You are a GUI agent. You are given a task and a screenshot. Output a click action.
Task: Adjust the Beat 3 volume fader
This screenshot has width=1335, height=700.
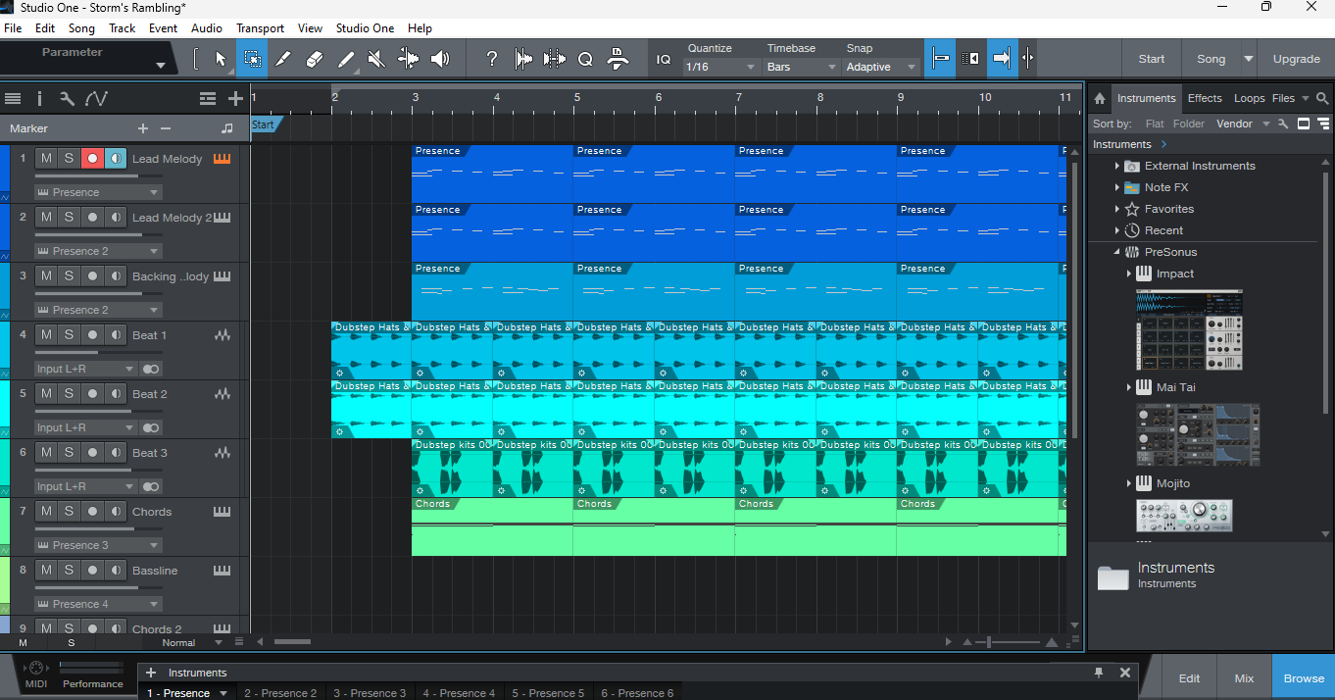pos(98,470)
